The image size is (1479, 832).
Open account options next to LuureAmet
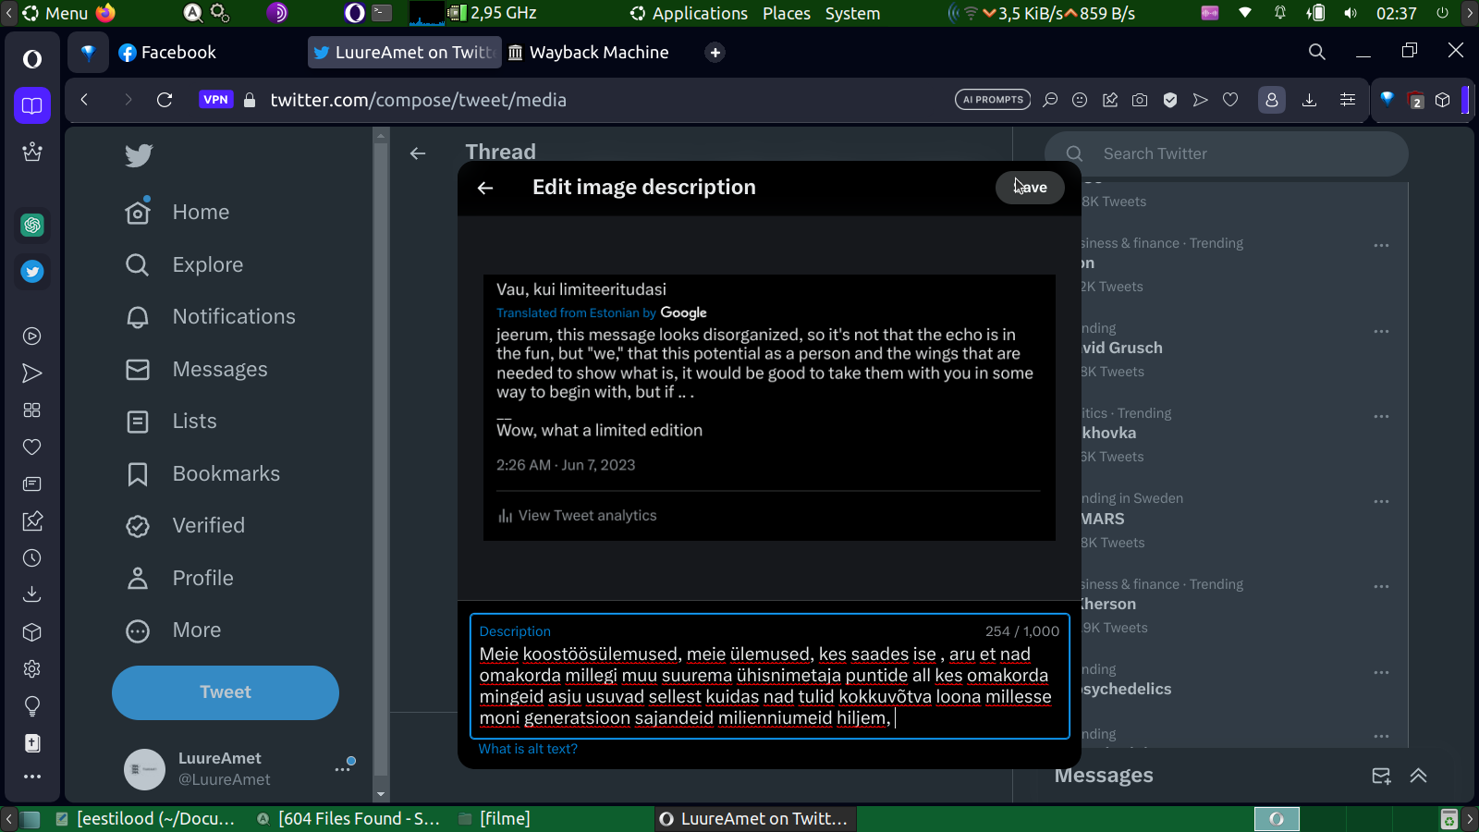click(343, 768)
